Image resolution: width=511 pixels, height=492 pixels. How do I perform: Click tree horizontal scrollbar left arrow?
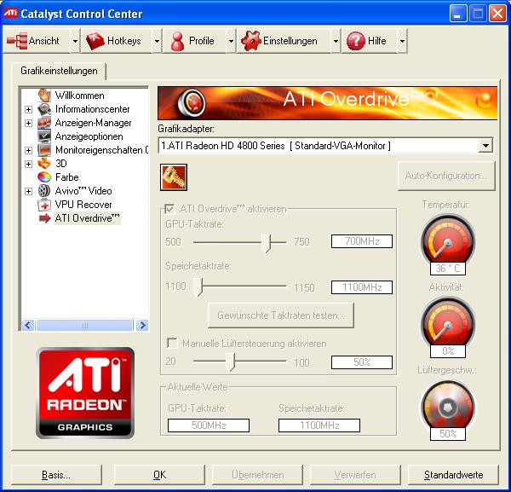pyautogui.click(x=28, y=325)
